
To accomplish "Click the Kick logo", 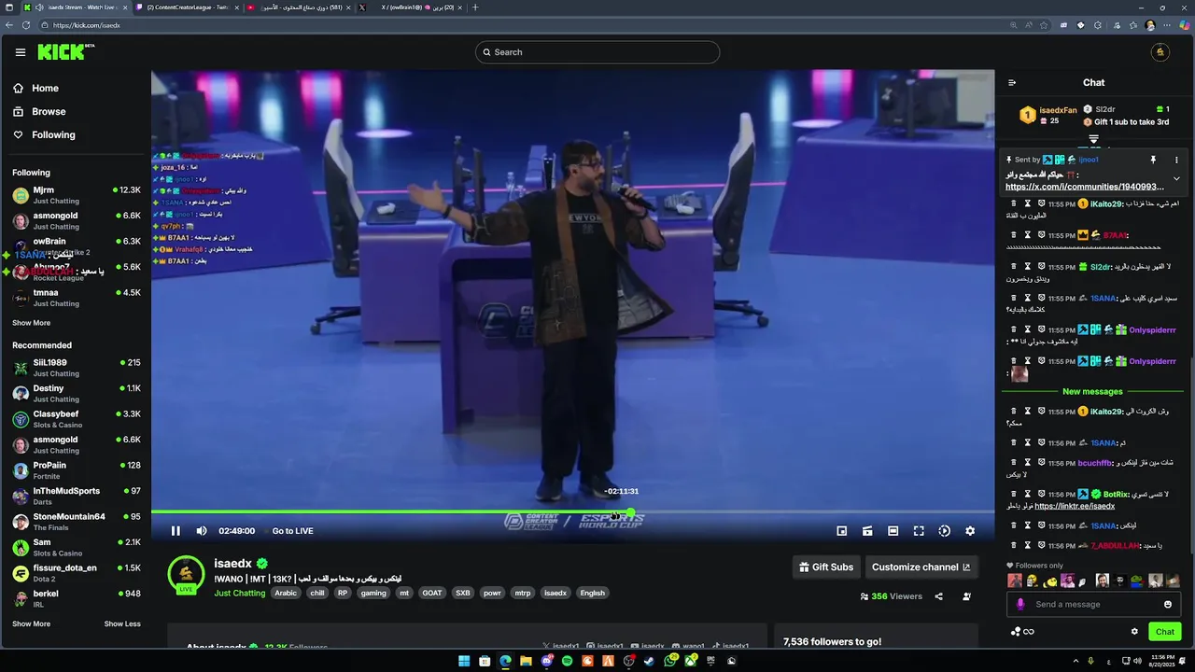I will pyautogui.click(x=65, y=52).
